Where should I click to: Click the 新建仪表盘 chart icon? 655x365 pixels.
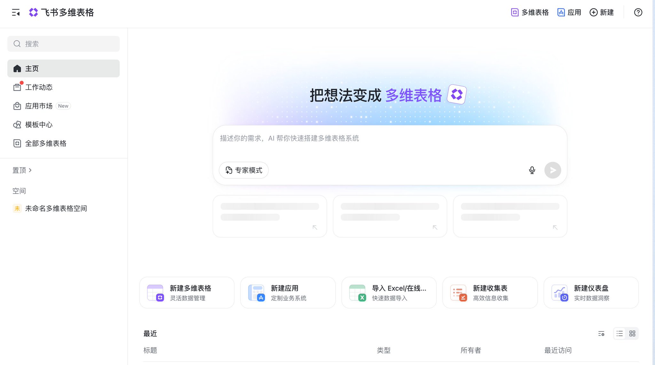[x=560, y=293]
